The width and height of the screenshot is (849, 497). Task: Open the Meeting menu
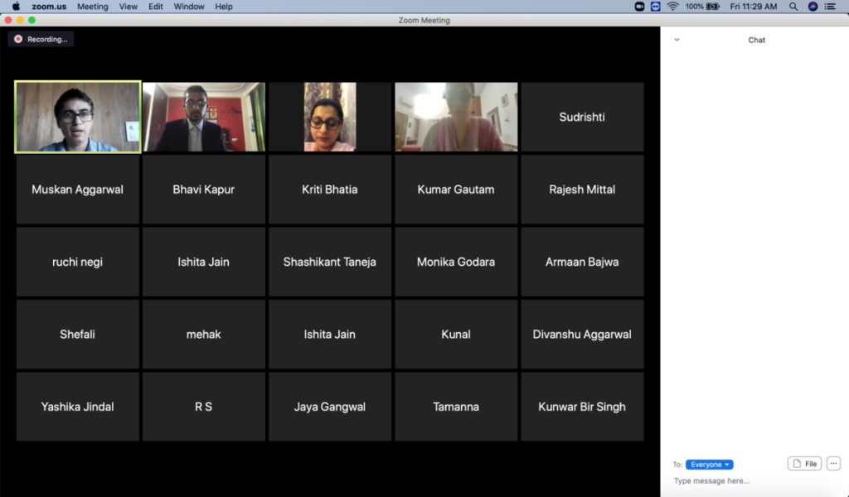pos(92,6)
